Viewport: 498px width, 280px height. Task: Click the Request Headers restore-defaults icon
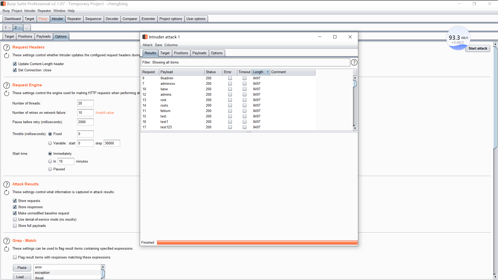coord(6,55)
